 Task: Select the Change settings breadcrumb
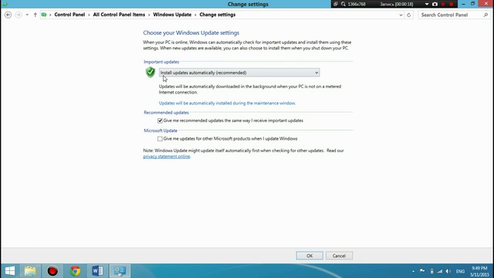coord(218,15)
